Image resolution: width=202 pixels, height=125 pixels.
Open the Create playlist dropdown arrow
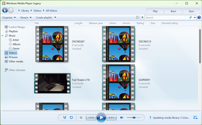point(55,17)
